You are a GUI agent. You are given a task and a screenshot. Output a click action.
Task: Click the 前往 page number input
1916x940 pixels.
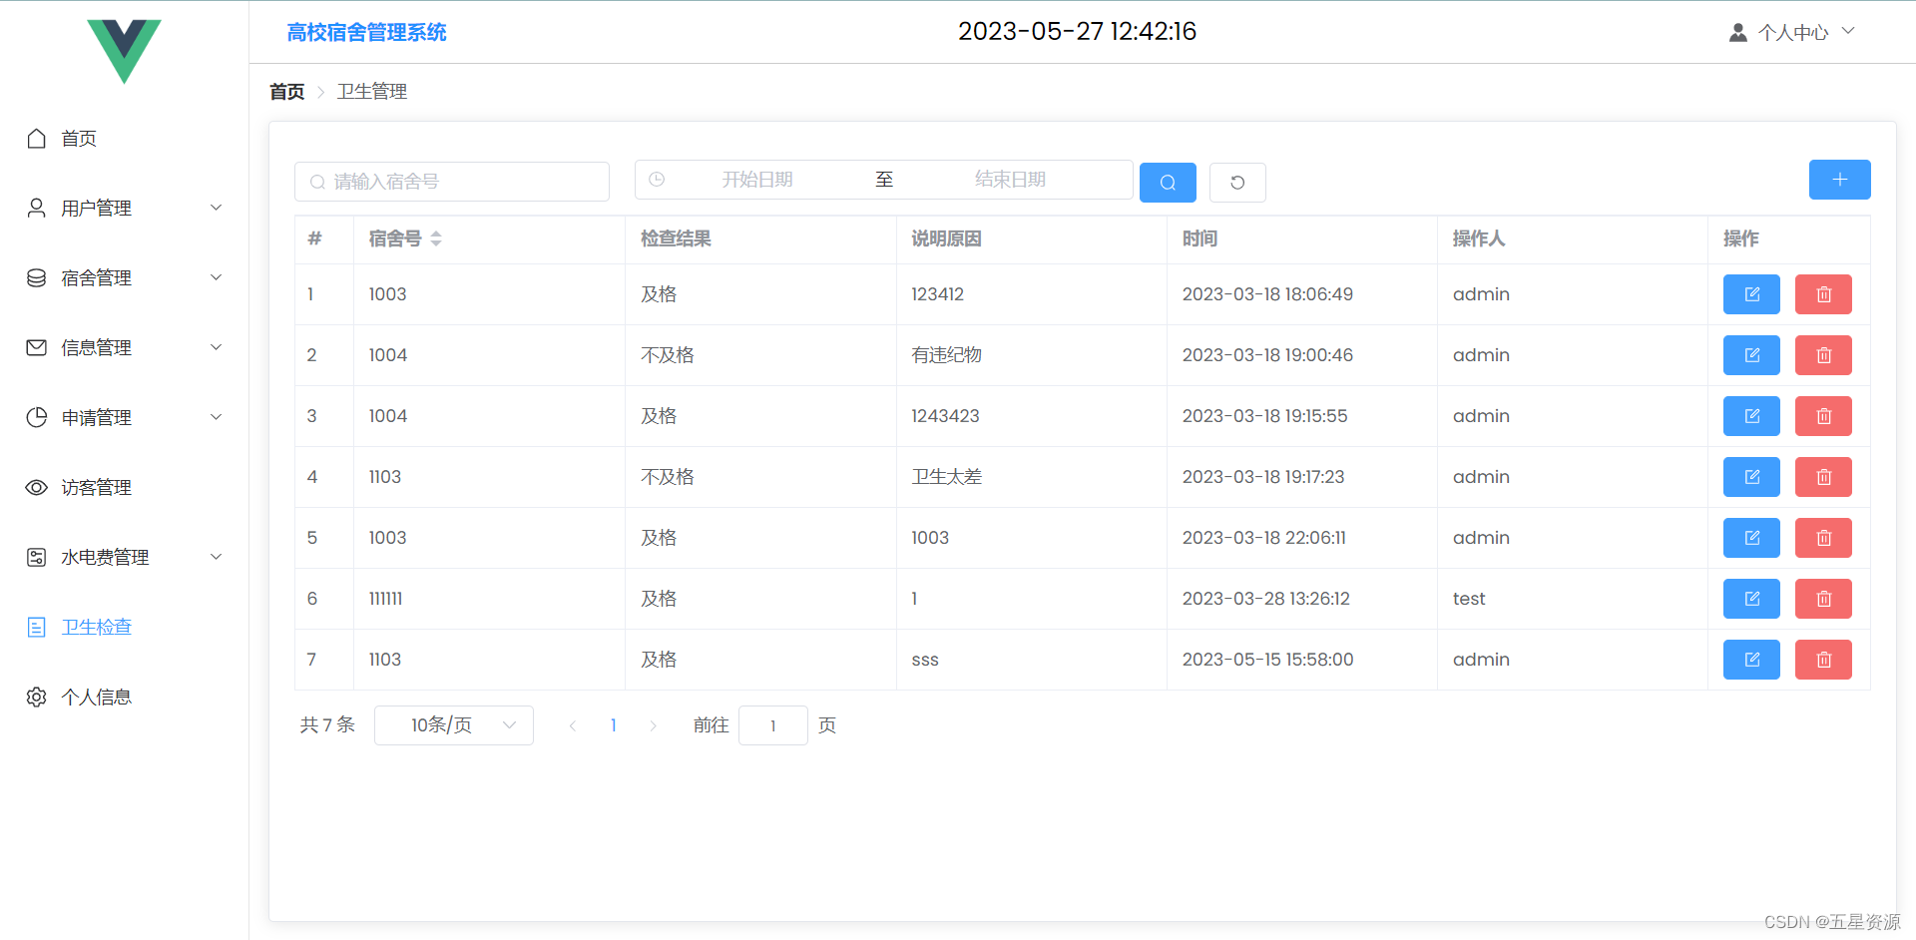click(x=773, y=725)
